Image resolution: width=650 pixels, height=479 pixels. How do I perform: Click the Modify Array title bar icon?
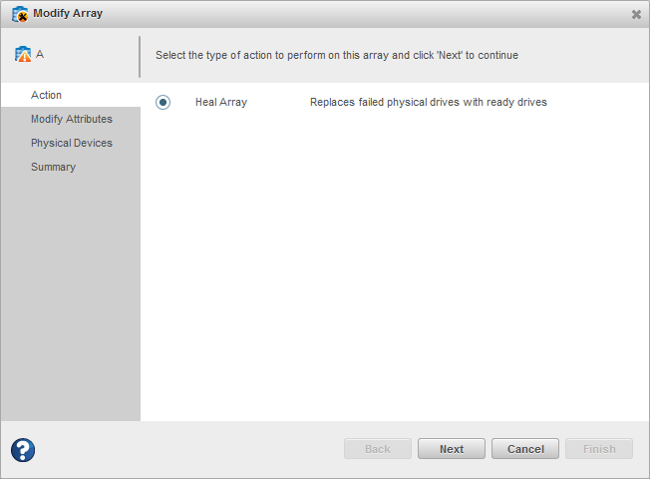19,14
